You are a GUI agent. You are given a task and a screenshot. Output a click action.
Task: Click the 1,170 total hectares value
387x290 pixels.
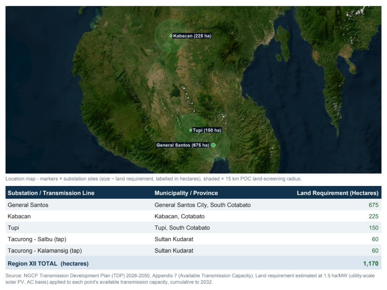tap(371, 264)
